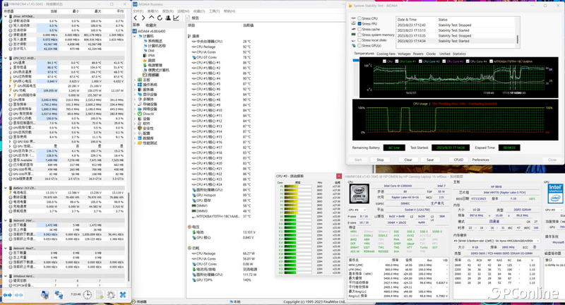
Task: Enable the Stress system memory checkbox
Action: pos(359,35)
